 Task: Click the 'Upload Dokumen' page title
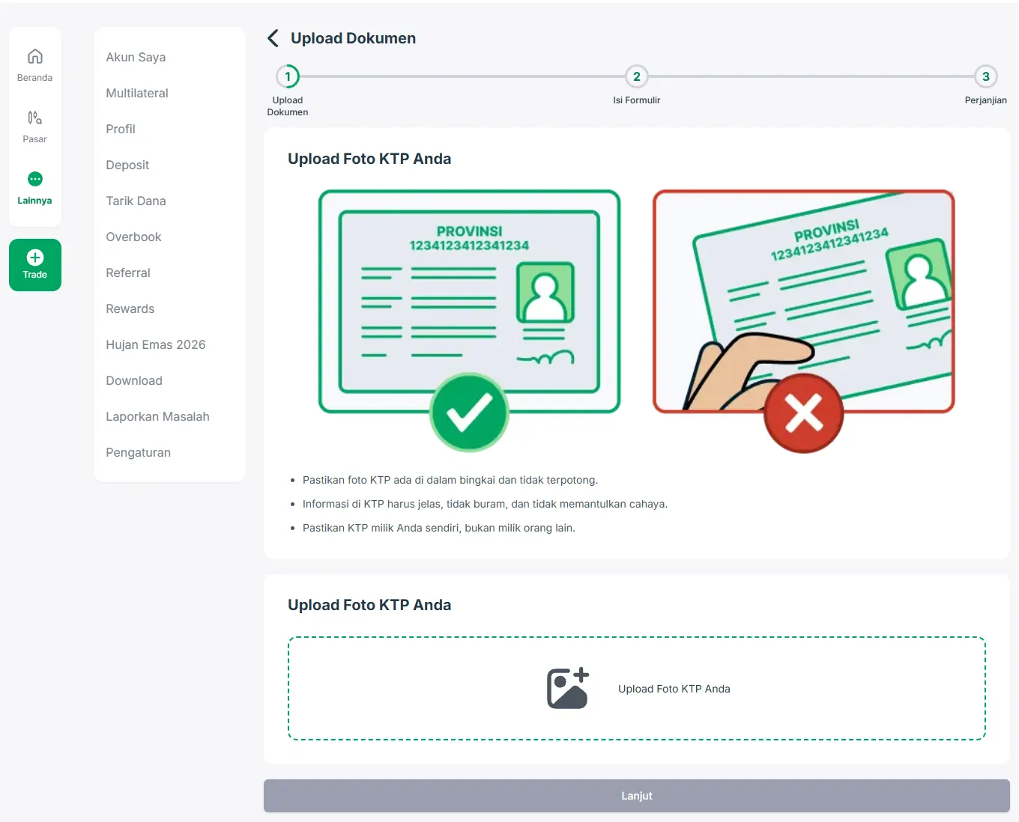click(353, 38)
